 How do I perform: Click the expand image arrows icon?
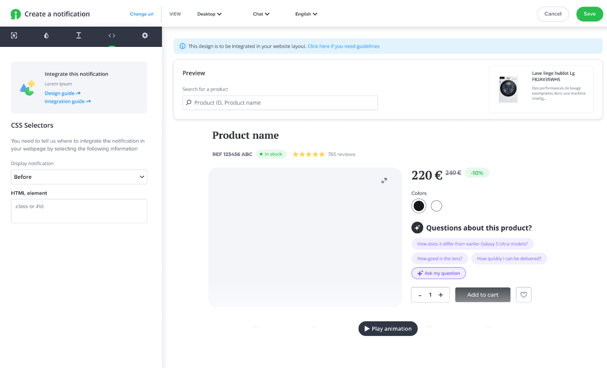[384, 181]
